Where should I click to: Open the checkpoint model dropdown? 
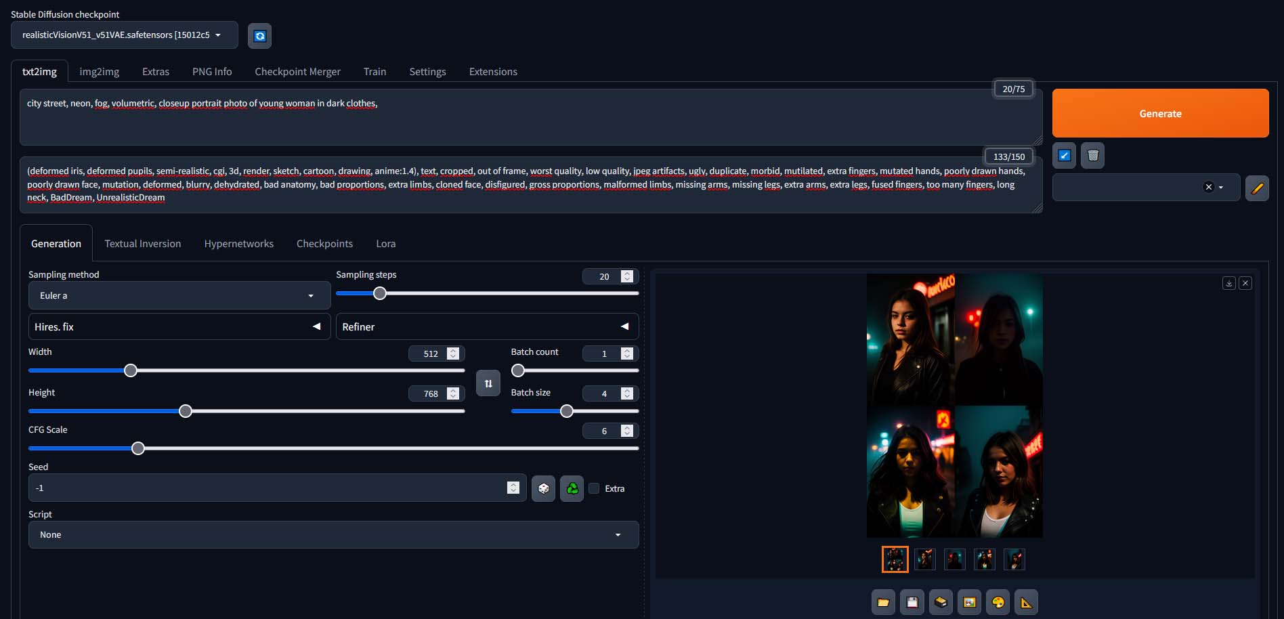pyautogui.click(x=125, y=35)
